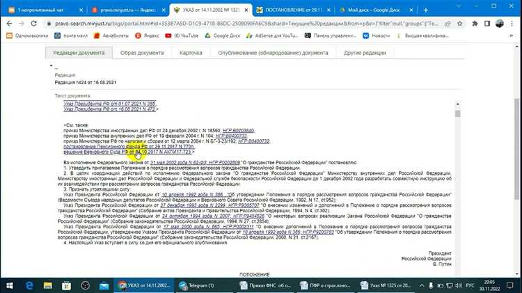Image resolution: width=522 pixels, height=293 pixels.
Task: Open 'постановление Пенсионного фонда РФ от 29.11.2017' link
Action: 129,146
